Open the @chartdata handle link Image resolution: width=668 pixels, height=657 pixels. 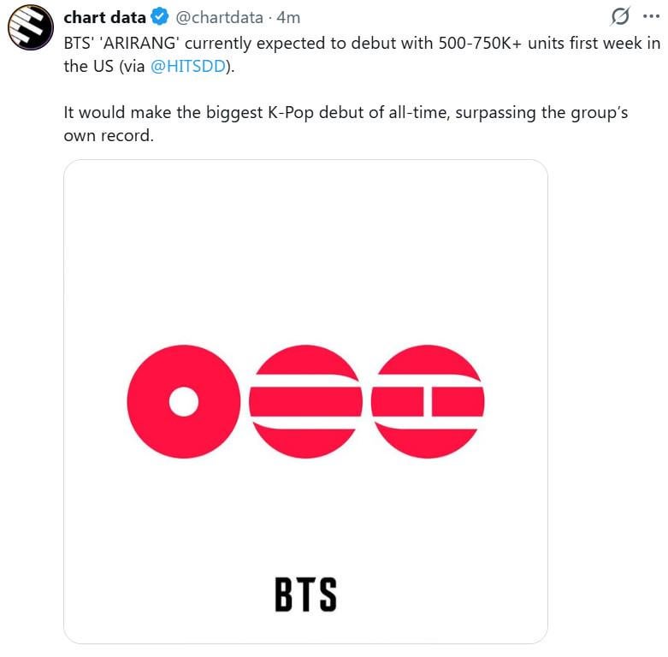coord(219,17)
